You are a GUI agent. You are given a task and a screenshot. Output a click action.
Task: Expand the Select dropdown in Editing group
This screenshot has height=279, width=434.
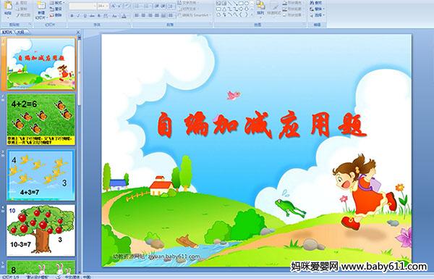[x=317, y=15]
